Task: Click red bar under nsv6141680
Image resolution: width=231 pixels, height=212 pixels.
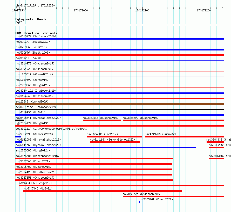Action: click(115, 142)
